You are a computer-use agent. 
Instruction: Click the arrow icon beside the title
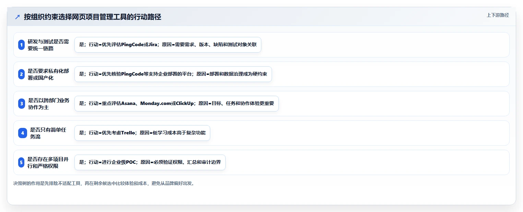[x=17, y=17]
